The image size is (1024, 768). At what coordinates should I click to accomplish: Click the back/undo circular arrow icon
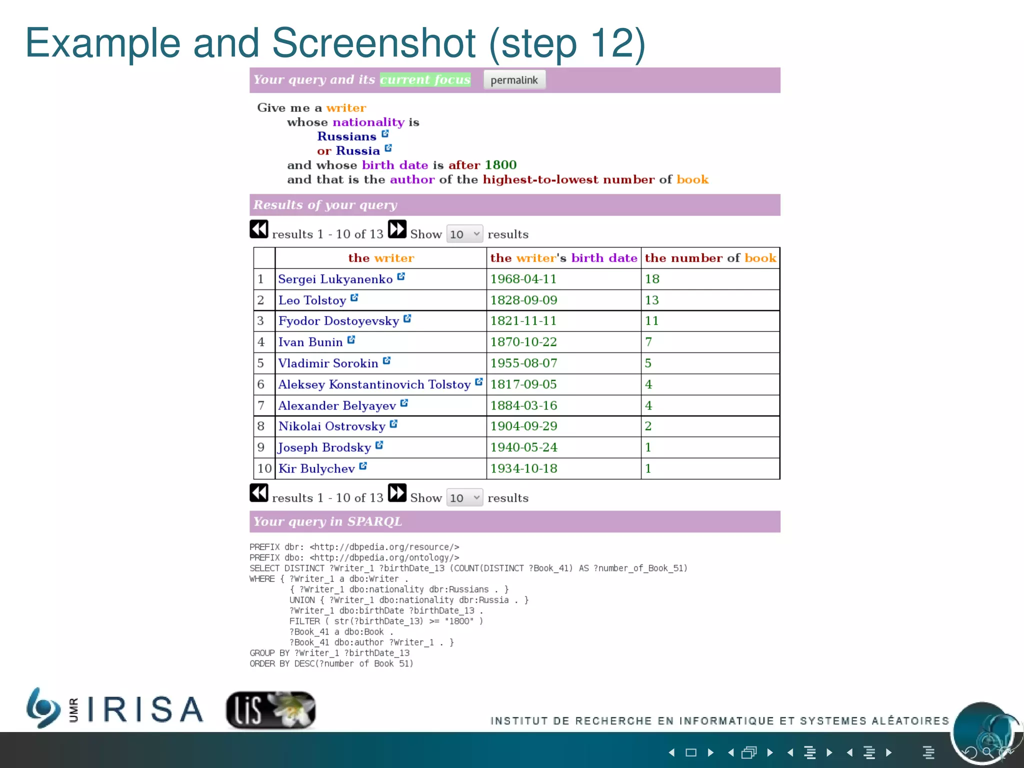(970, 753)
